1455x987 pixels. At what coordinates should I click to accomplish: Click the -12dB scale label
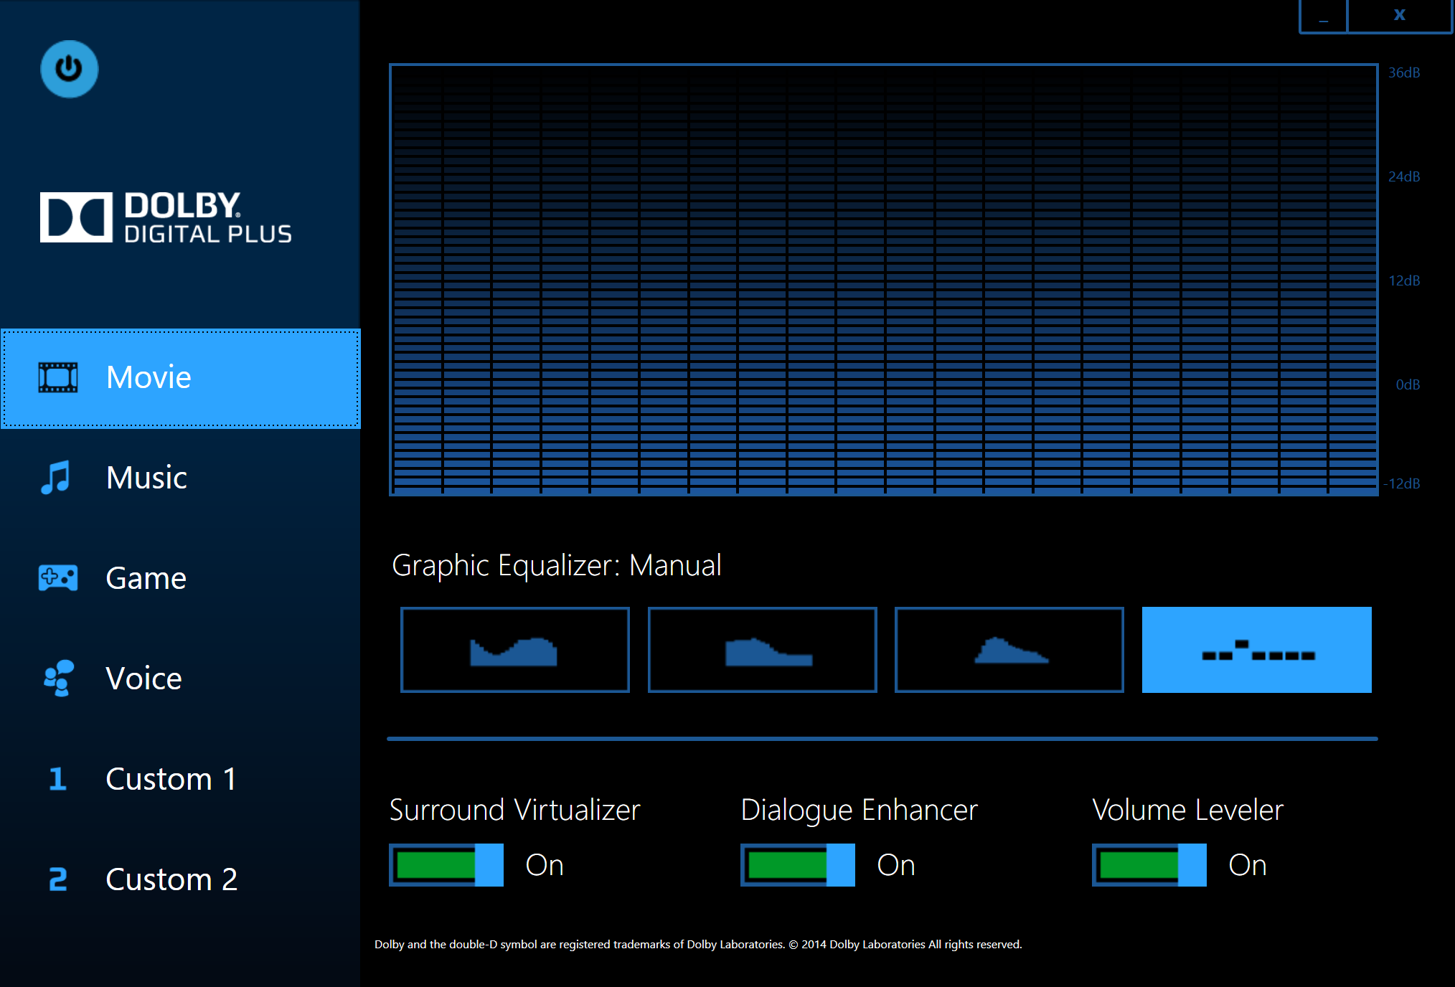(x=1402, y=483)
